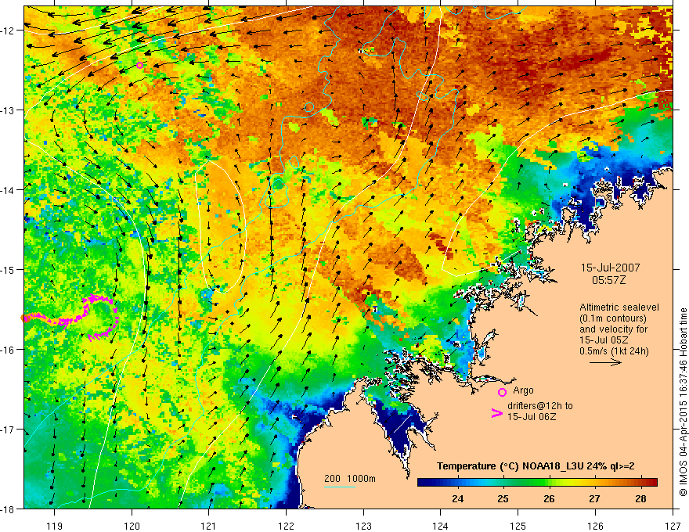Click the color bar tick label 25
This screenshot has width=689, height=532.
coord(503,498)
